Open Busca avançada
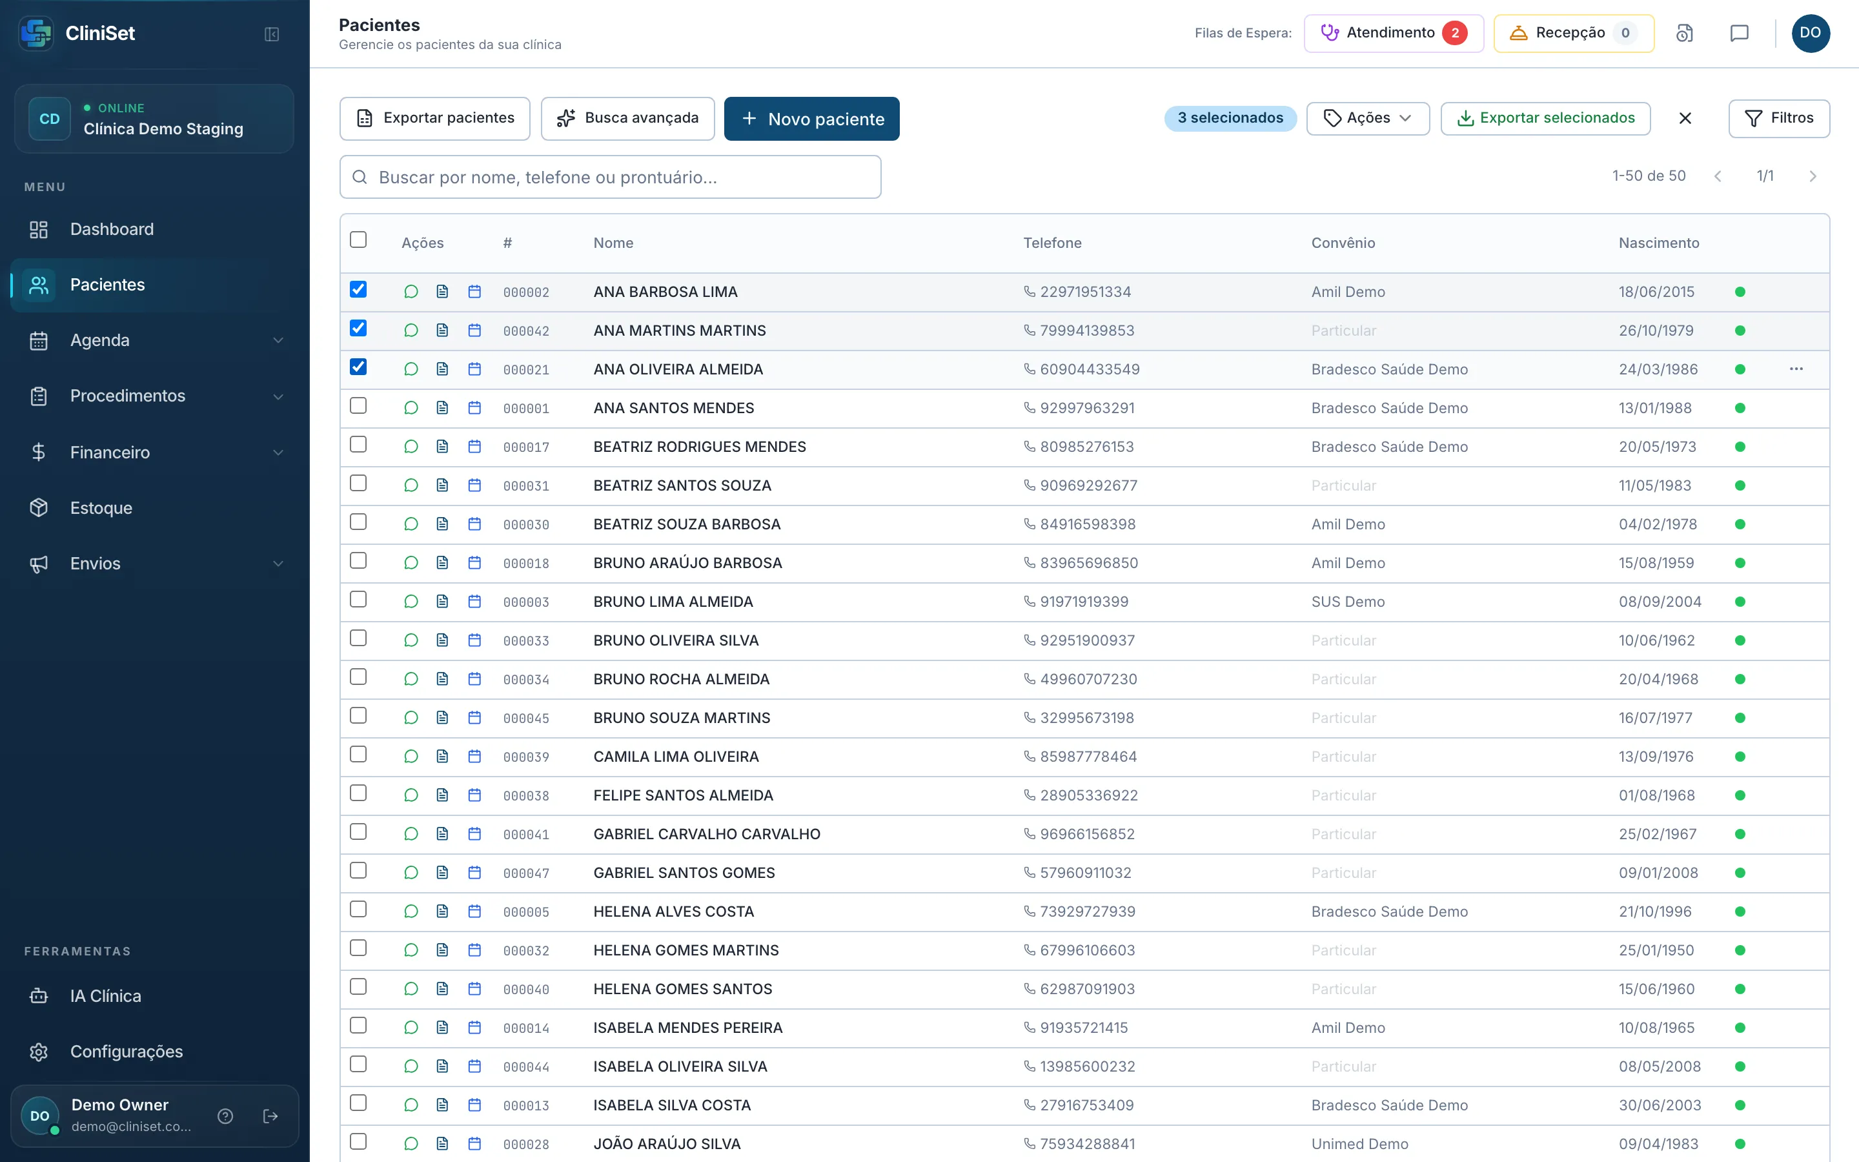 pyautogui.click(x=627, y=118)
